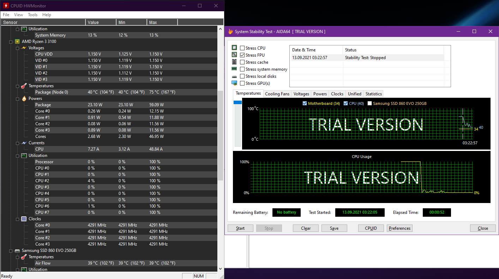499x279 pixels.
Task: Collapse the Samsung SSD 860 EVO 250GB node
Action: 11,251
